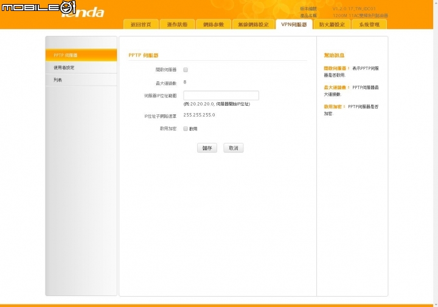This screenshot has width=438, height=307.
Task: Switch to the 系統管理 tab
Action: (x=369, y=24)
